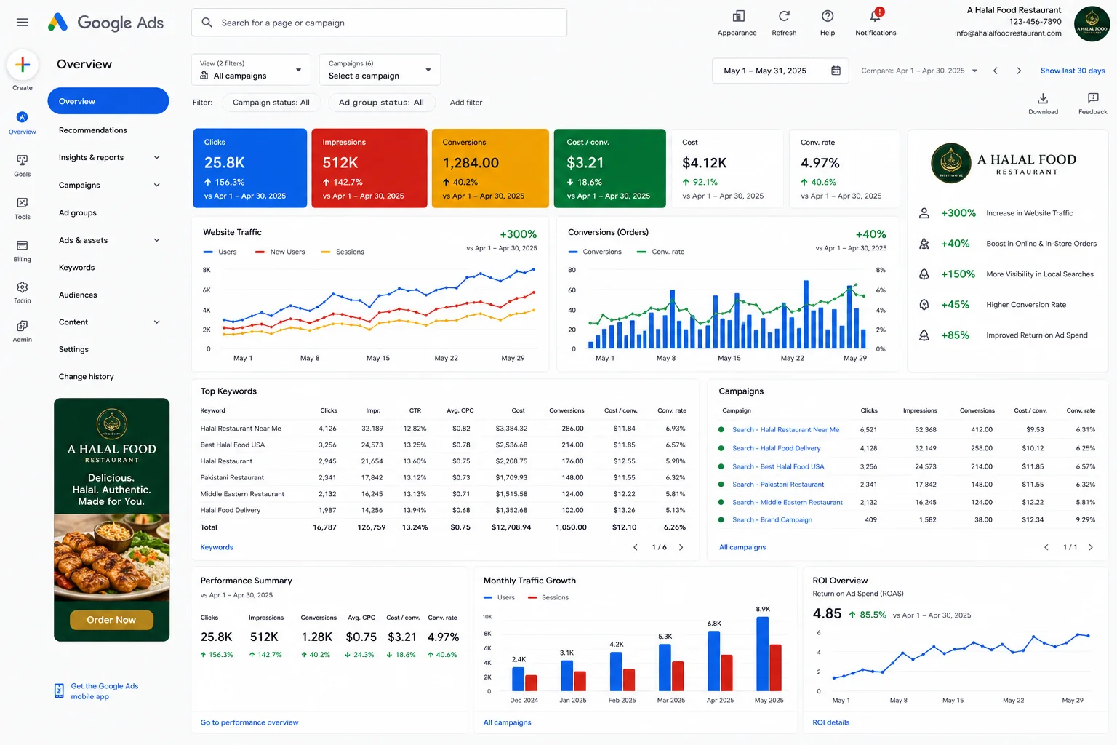The height and width of the screenshot is (745, 1117).
Task: Select the Overview menu item
Action: pos(108,101)
